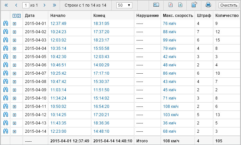Go to the previous page
The width and height of the screenshot is (241, 145).
pos(16,5)
